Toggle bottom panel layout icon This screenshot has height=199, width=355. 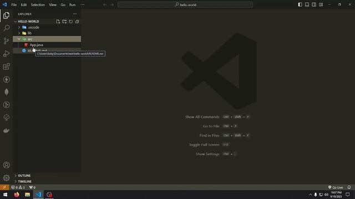pyautogui.click(x=307, y=4)
